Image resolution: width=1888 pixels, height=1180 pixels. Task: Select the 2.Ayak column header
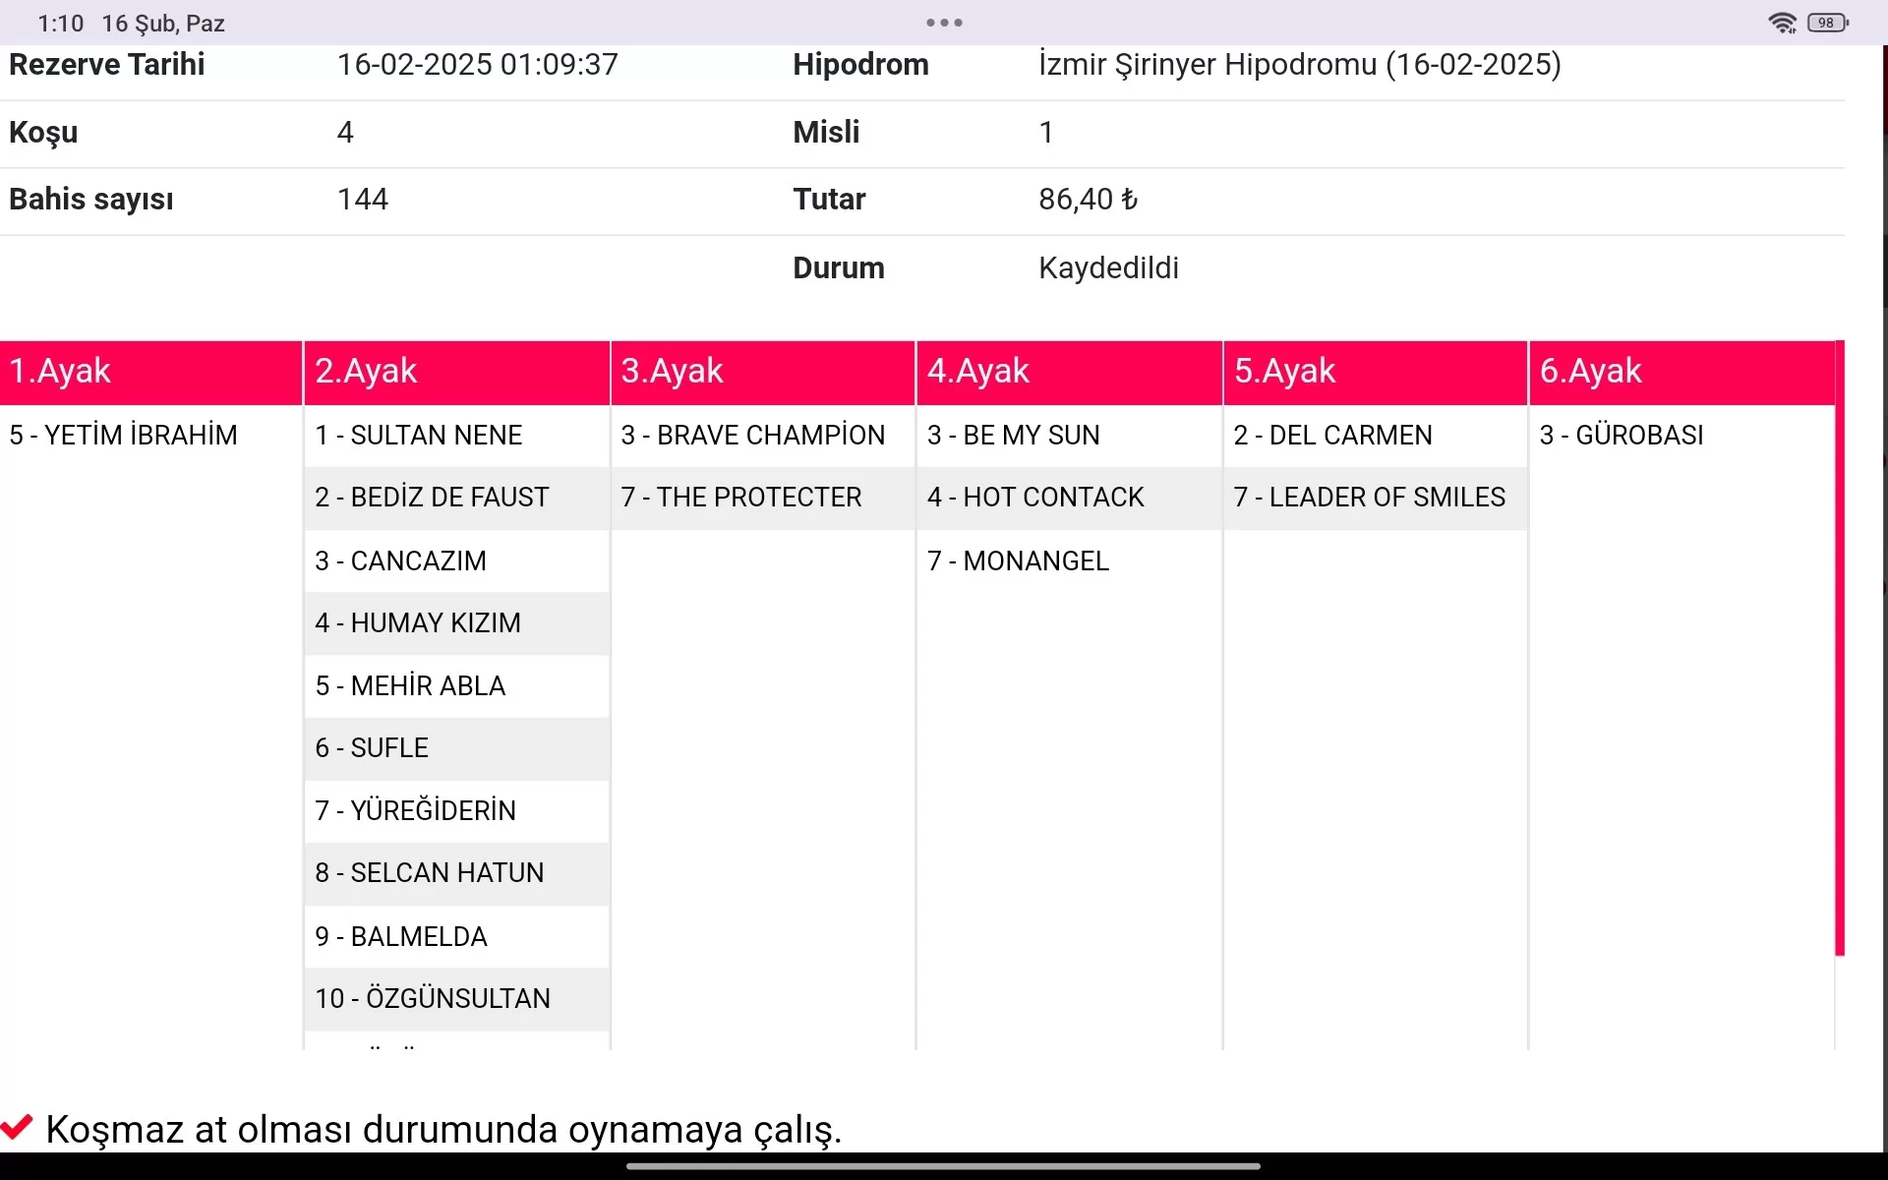coord(456,372)
